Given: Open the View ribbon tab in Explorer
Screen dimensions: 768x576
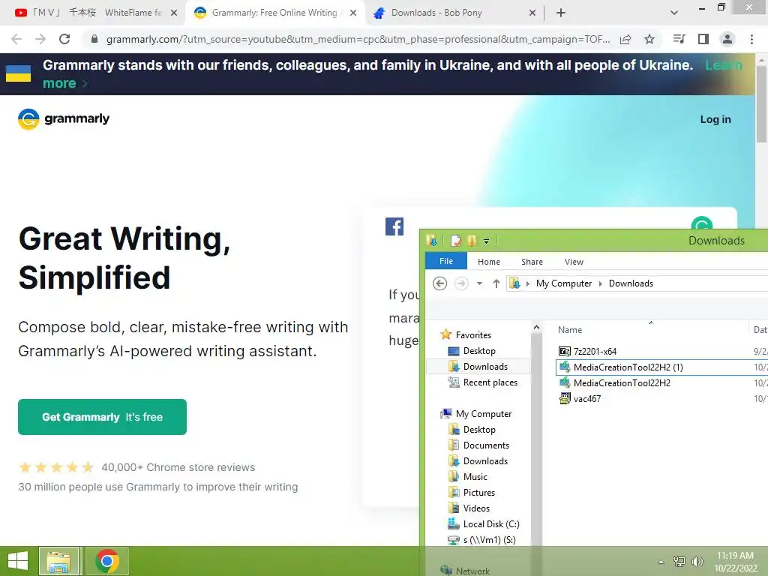Looking at the screenshot, I should click(574, 262).
